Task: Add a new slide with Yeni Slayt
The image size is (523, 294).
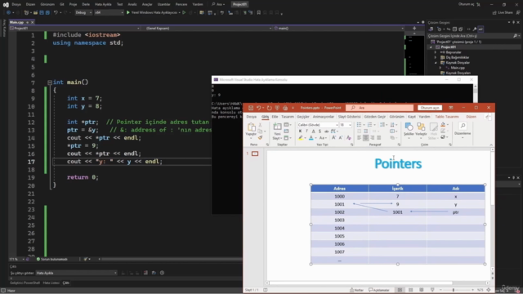Action: (277, 131)
